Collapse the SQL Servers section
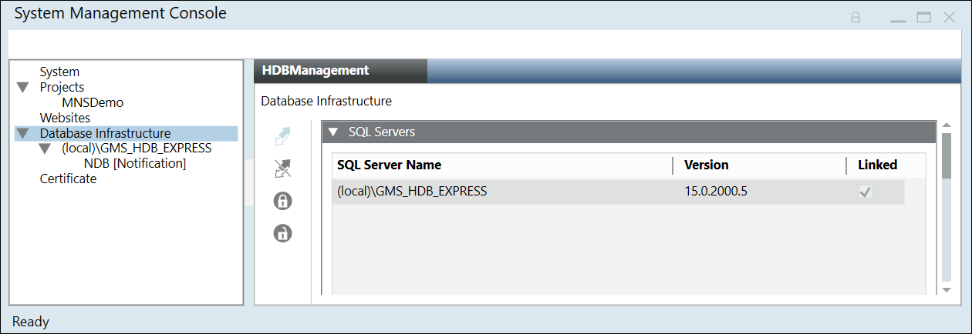Image resolution: width=972 pixels, height=334 pixels. pos(333,132)
